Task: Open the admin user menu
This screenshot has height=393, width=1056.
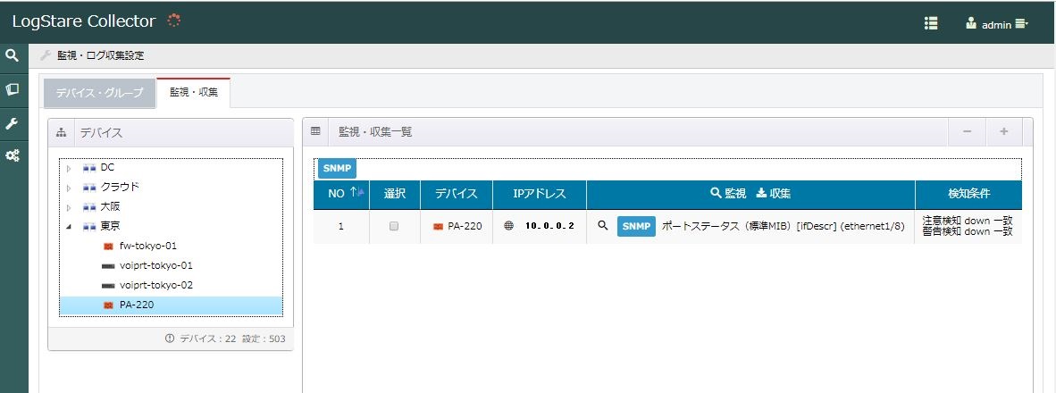Action: [x=997, y=24]
